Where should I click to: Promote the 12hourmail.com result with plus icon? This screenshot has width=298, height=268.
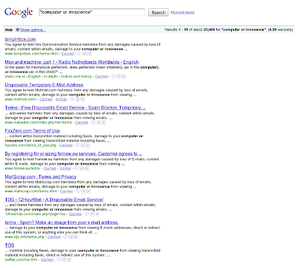point(92,214)
